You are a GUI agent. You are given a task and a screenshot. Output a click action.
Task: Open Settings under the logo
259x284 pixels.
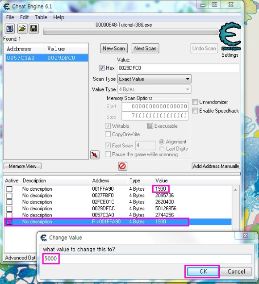230,55
